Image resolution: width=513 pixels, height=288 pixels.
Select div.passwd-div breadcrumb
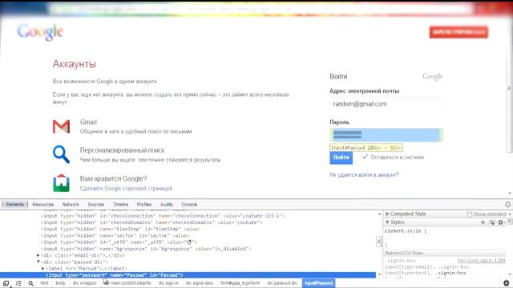tap(282, 283)
